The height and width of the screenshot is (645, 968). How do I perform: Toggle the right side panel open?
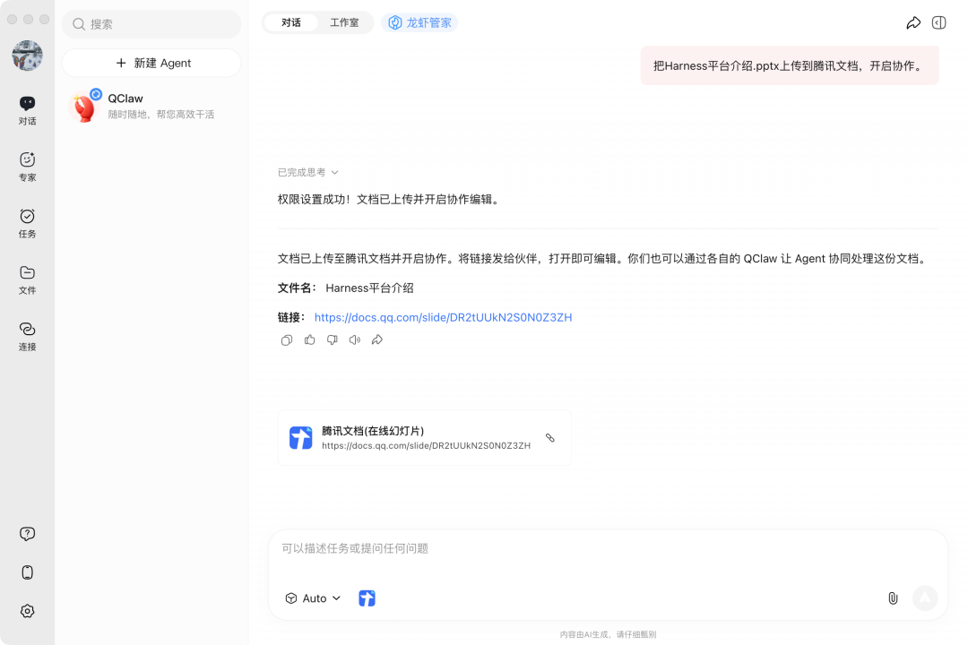coord(938,22)
